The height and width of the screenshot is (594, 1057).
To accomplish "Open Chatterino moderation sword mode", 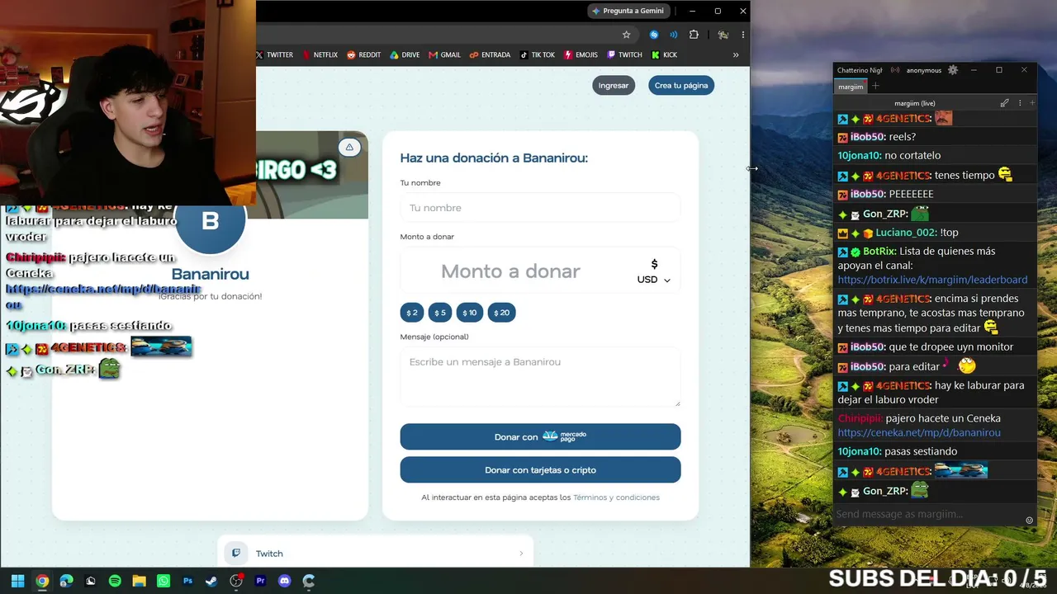I will pyautogui.click(x=1004, y=103).
